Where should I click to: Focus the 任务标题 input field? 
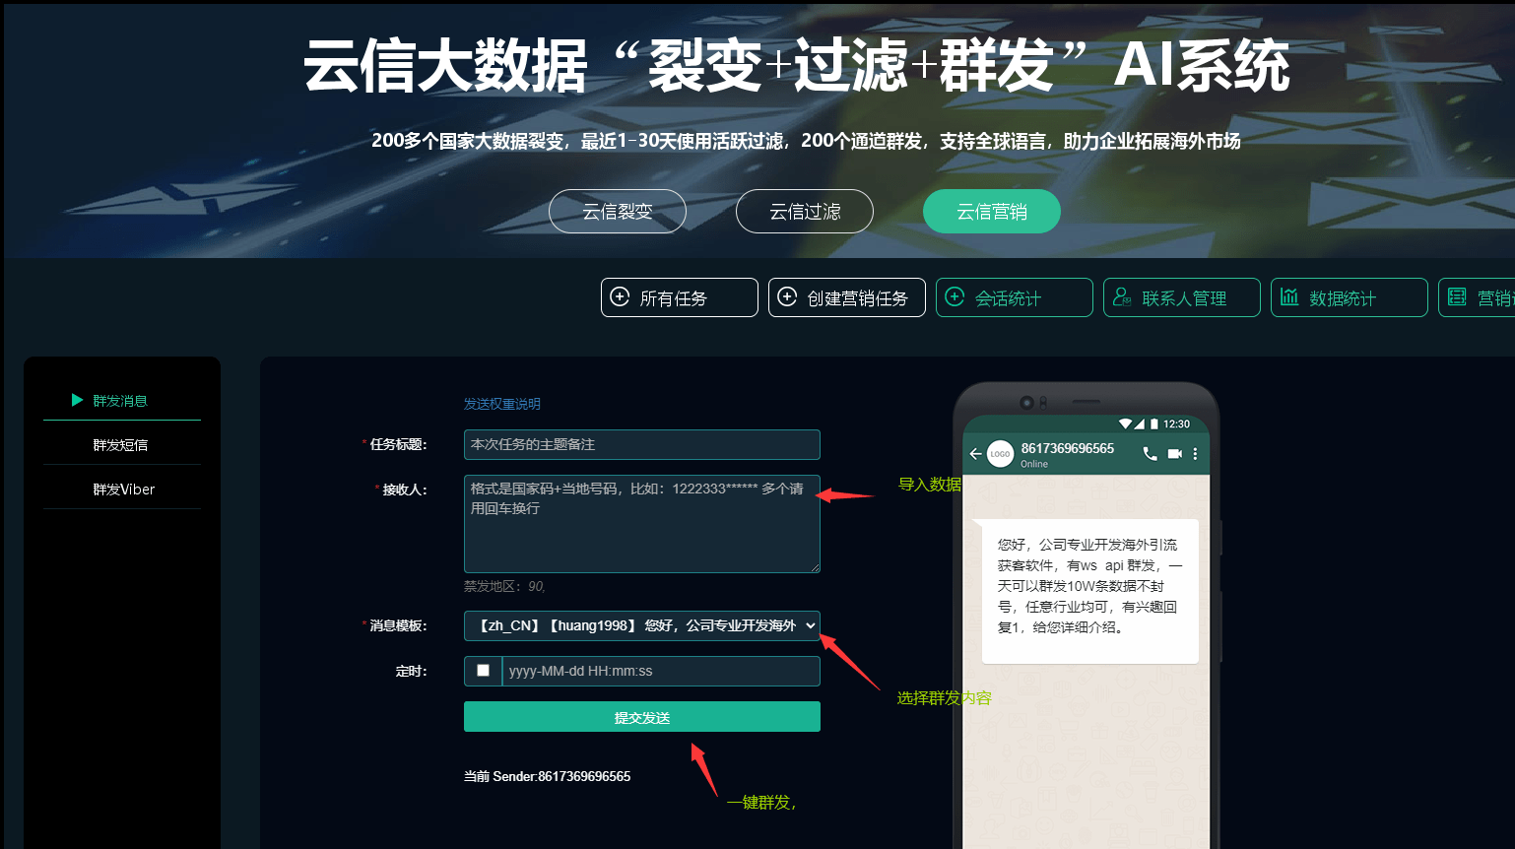(x=642, y=444)
